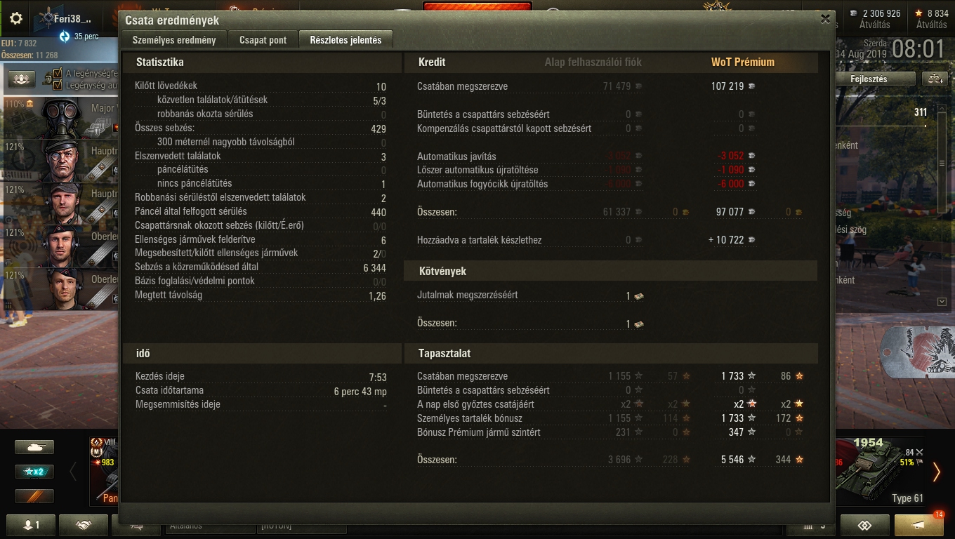
Task: Toggle first crew automation checkbox
Action: 58,73
